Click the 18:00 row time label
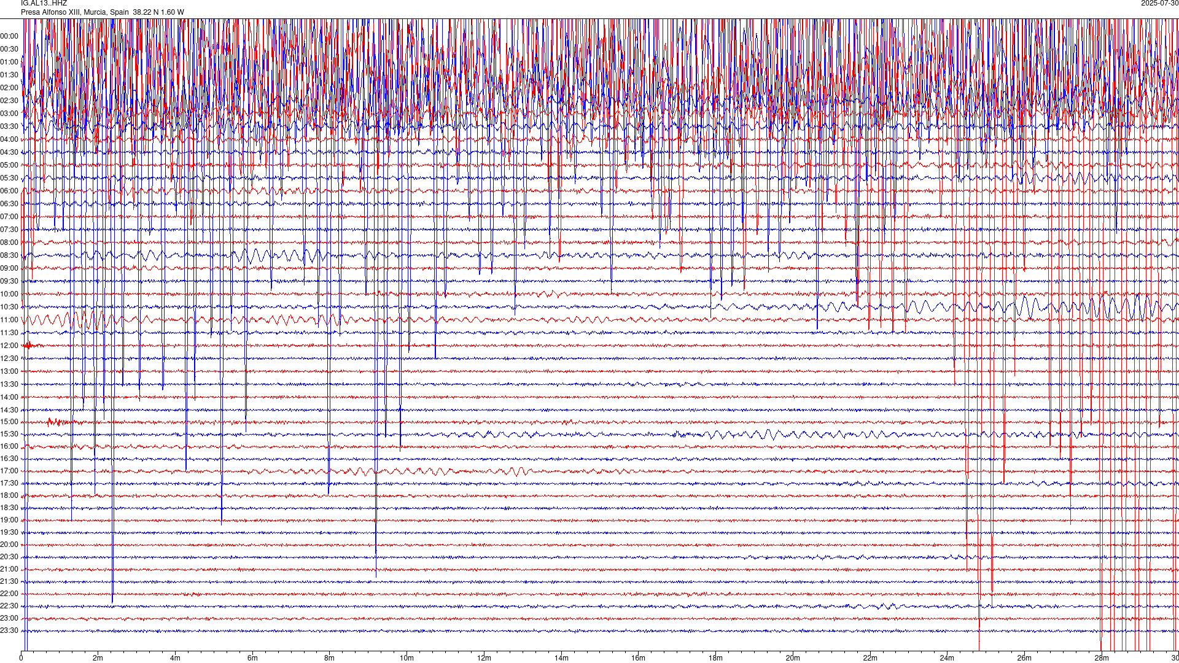1179x663 pixels. coord(9,495)
